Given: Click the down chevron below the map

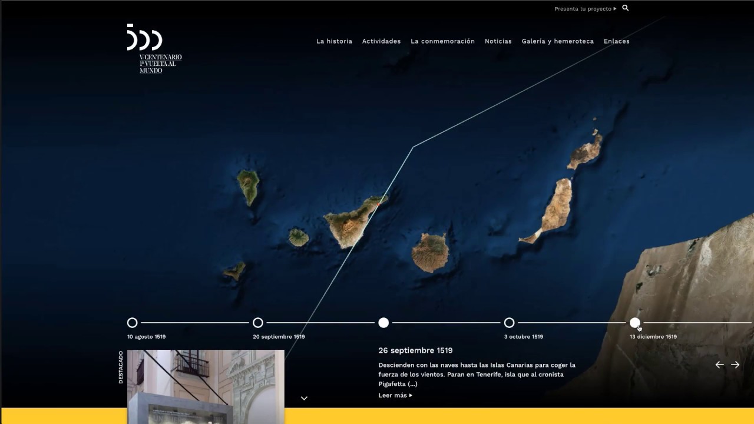Looking at the screenshot, I should point(304,398).
